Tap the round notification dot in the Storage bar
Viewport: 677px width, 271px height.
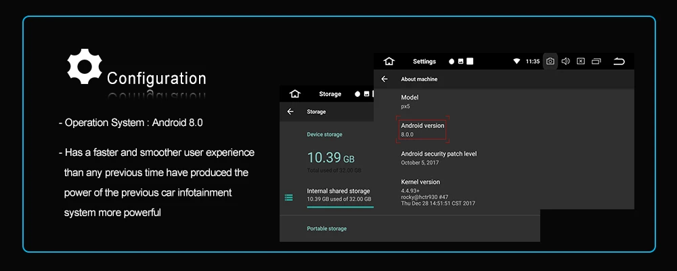pos(357,93)
